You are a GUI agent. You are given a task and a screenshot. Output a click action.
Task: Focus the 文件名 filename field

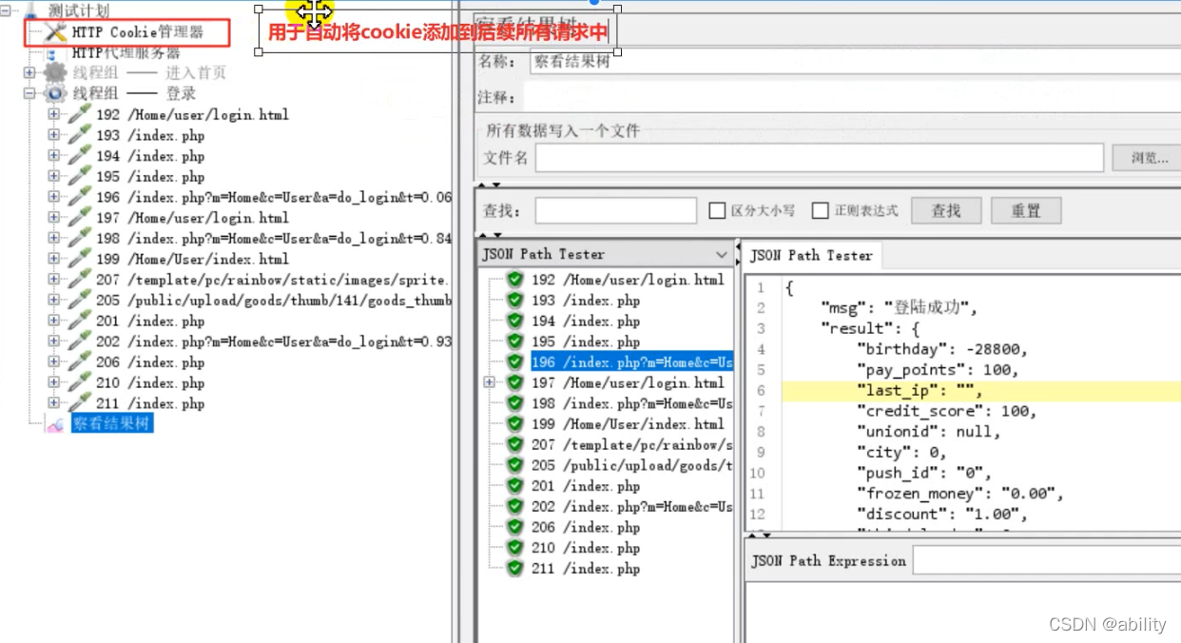point(819,158)
